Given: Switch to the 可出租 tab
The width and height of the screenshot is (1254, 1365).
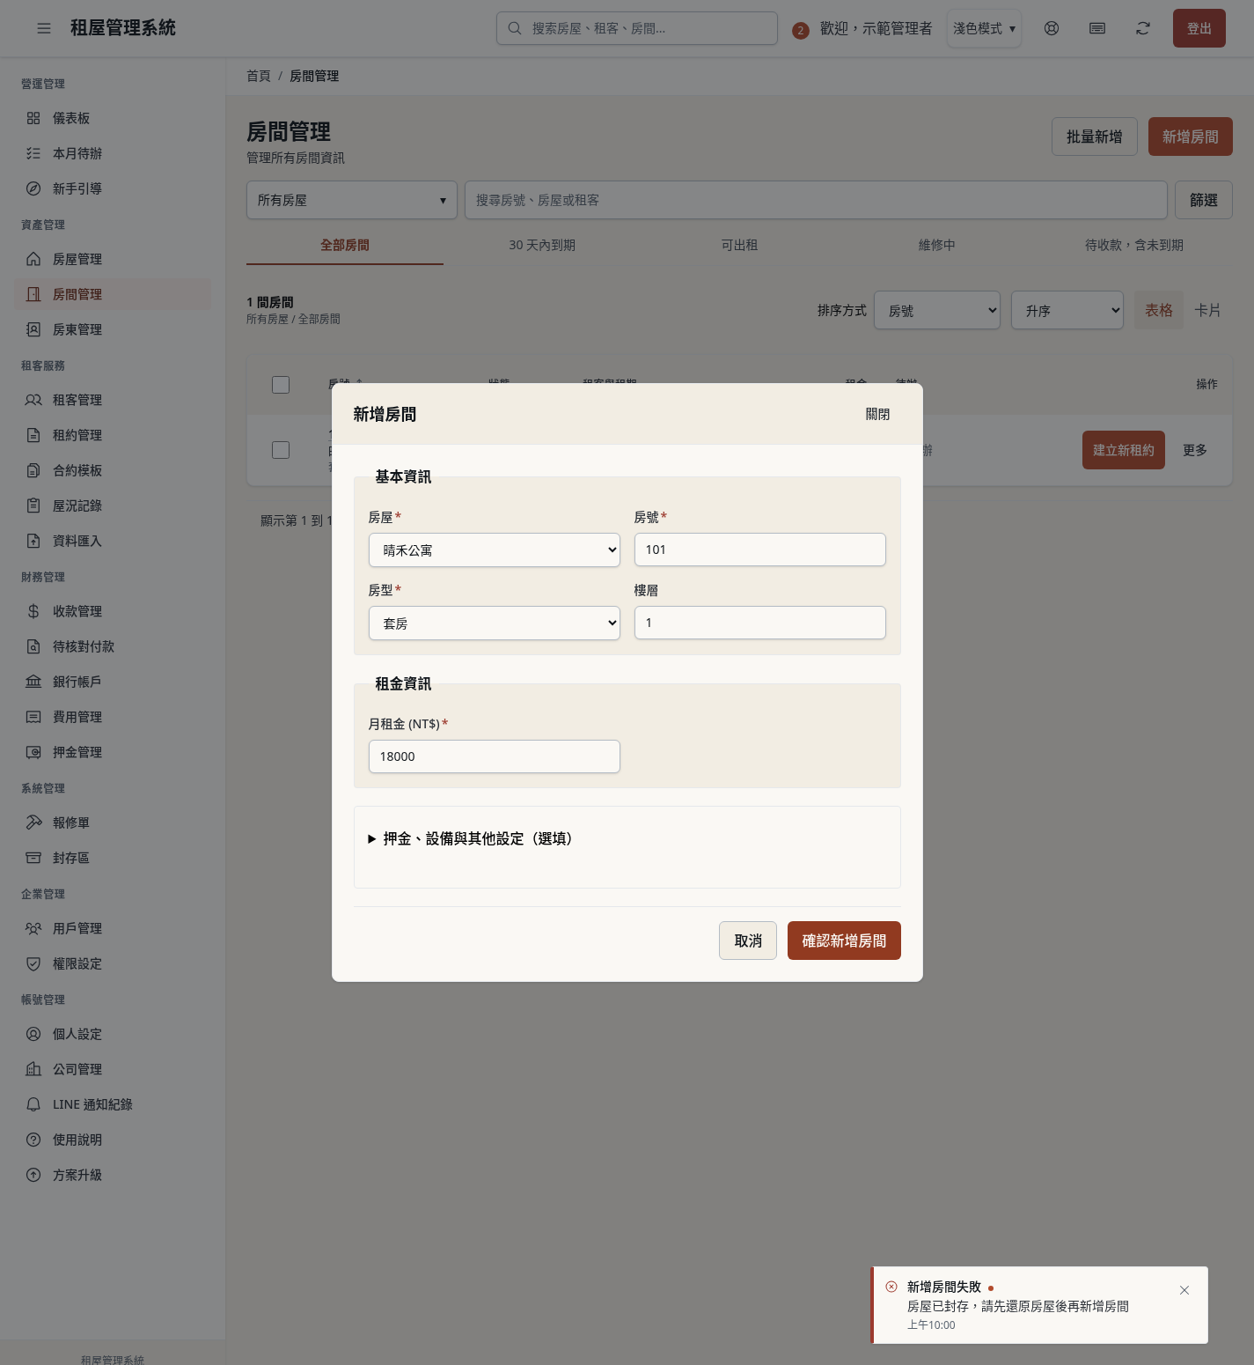Looking at the screenshot, I should coord(739,245).
